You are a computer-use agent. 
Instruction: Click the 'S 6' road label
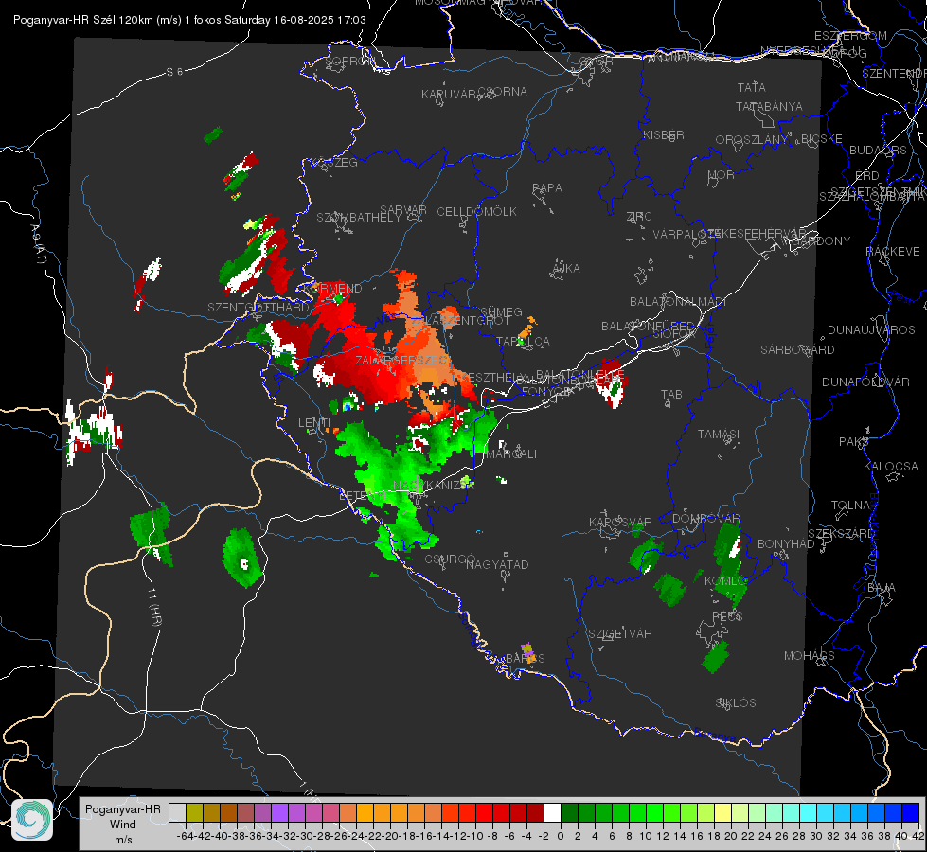pos(174,72)
